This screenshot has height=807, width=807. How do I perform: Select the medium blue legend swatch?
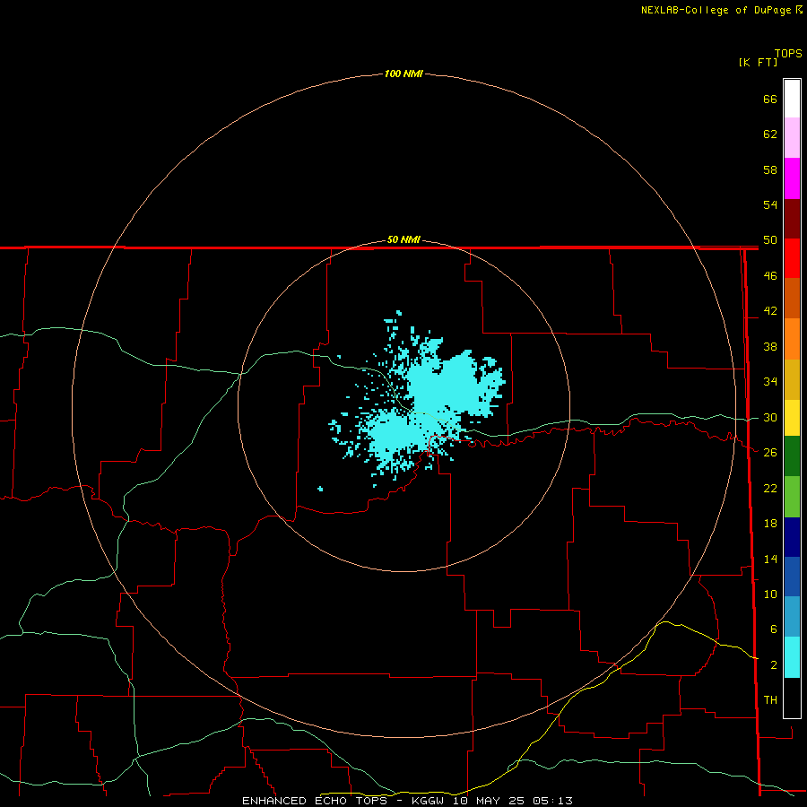point(792,577)
